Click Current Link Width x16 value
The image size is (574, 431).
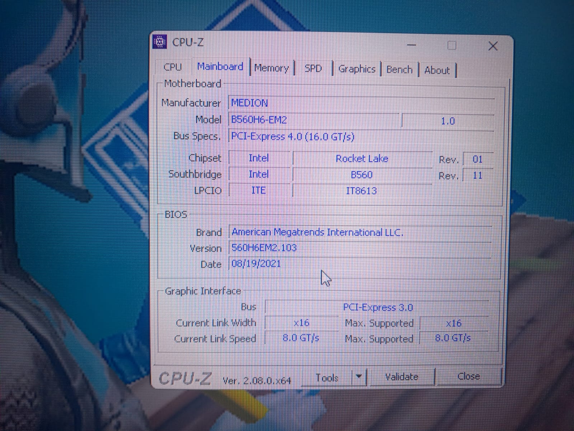(301, 323)
